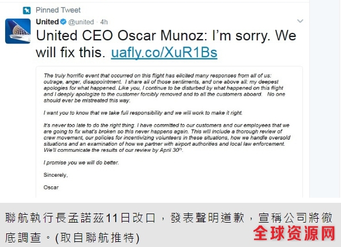Open the United airline profile avatar
Screen dimensions: 341x247
coord(18,31)
